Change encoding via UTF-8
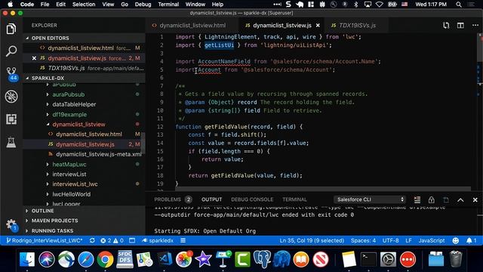This screenshot has height=272, width=483. (x=390, y=240)
